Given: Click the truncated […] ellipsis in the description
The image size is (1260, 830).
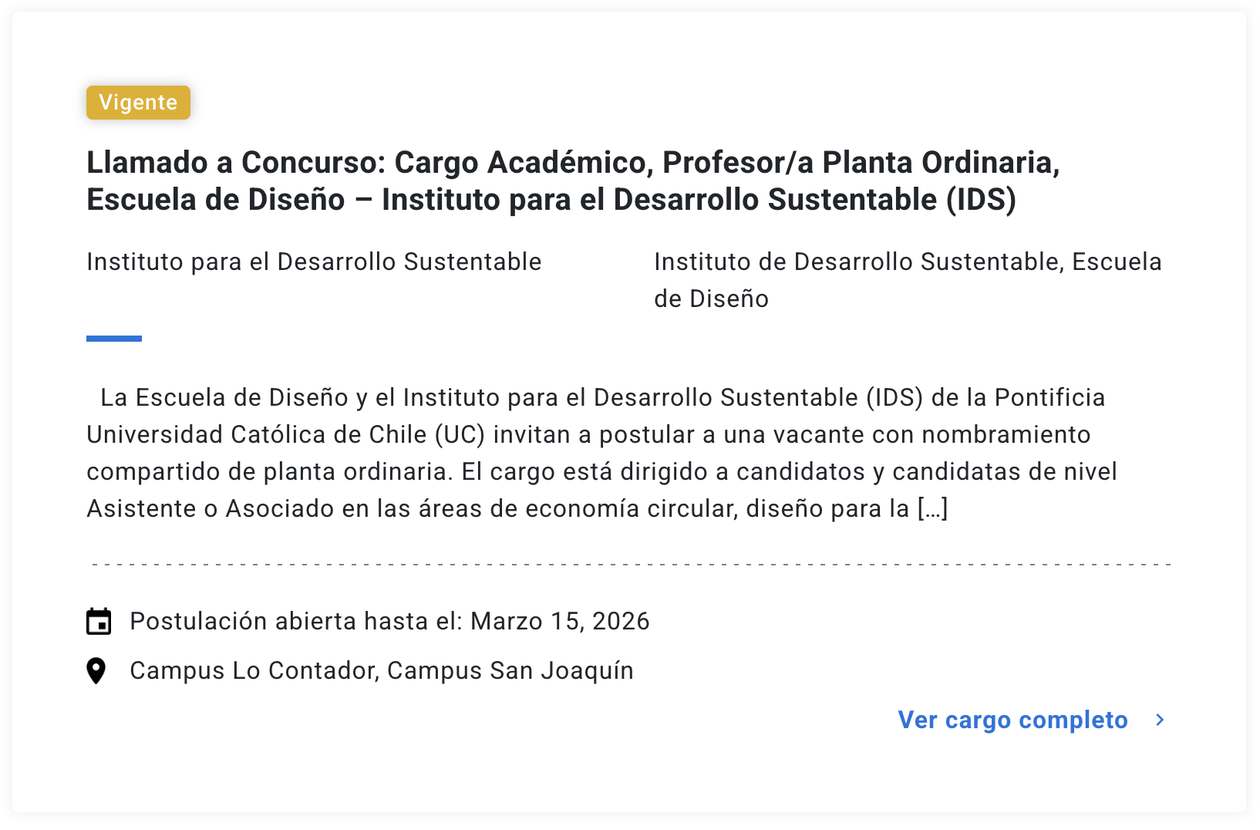Looking at the screenshot, I should (932, 508).
